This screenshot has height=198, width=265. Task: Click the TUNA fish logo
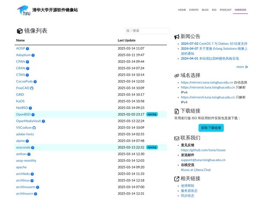pos(24,10)
